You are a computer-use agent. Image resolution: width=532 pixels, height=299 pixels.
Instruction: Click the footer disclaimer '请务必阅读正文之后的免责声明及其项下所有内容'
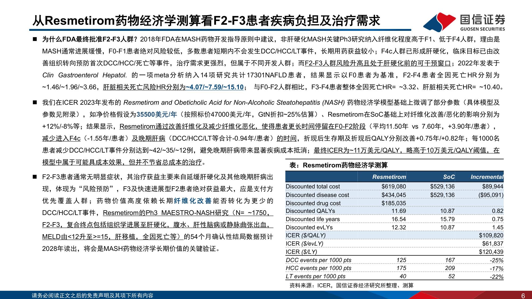[92, 295]
